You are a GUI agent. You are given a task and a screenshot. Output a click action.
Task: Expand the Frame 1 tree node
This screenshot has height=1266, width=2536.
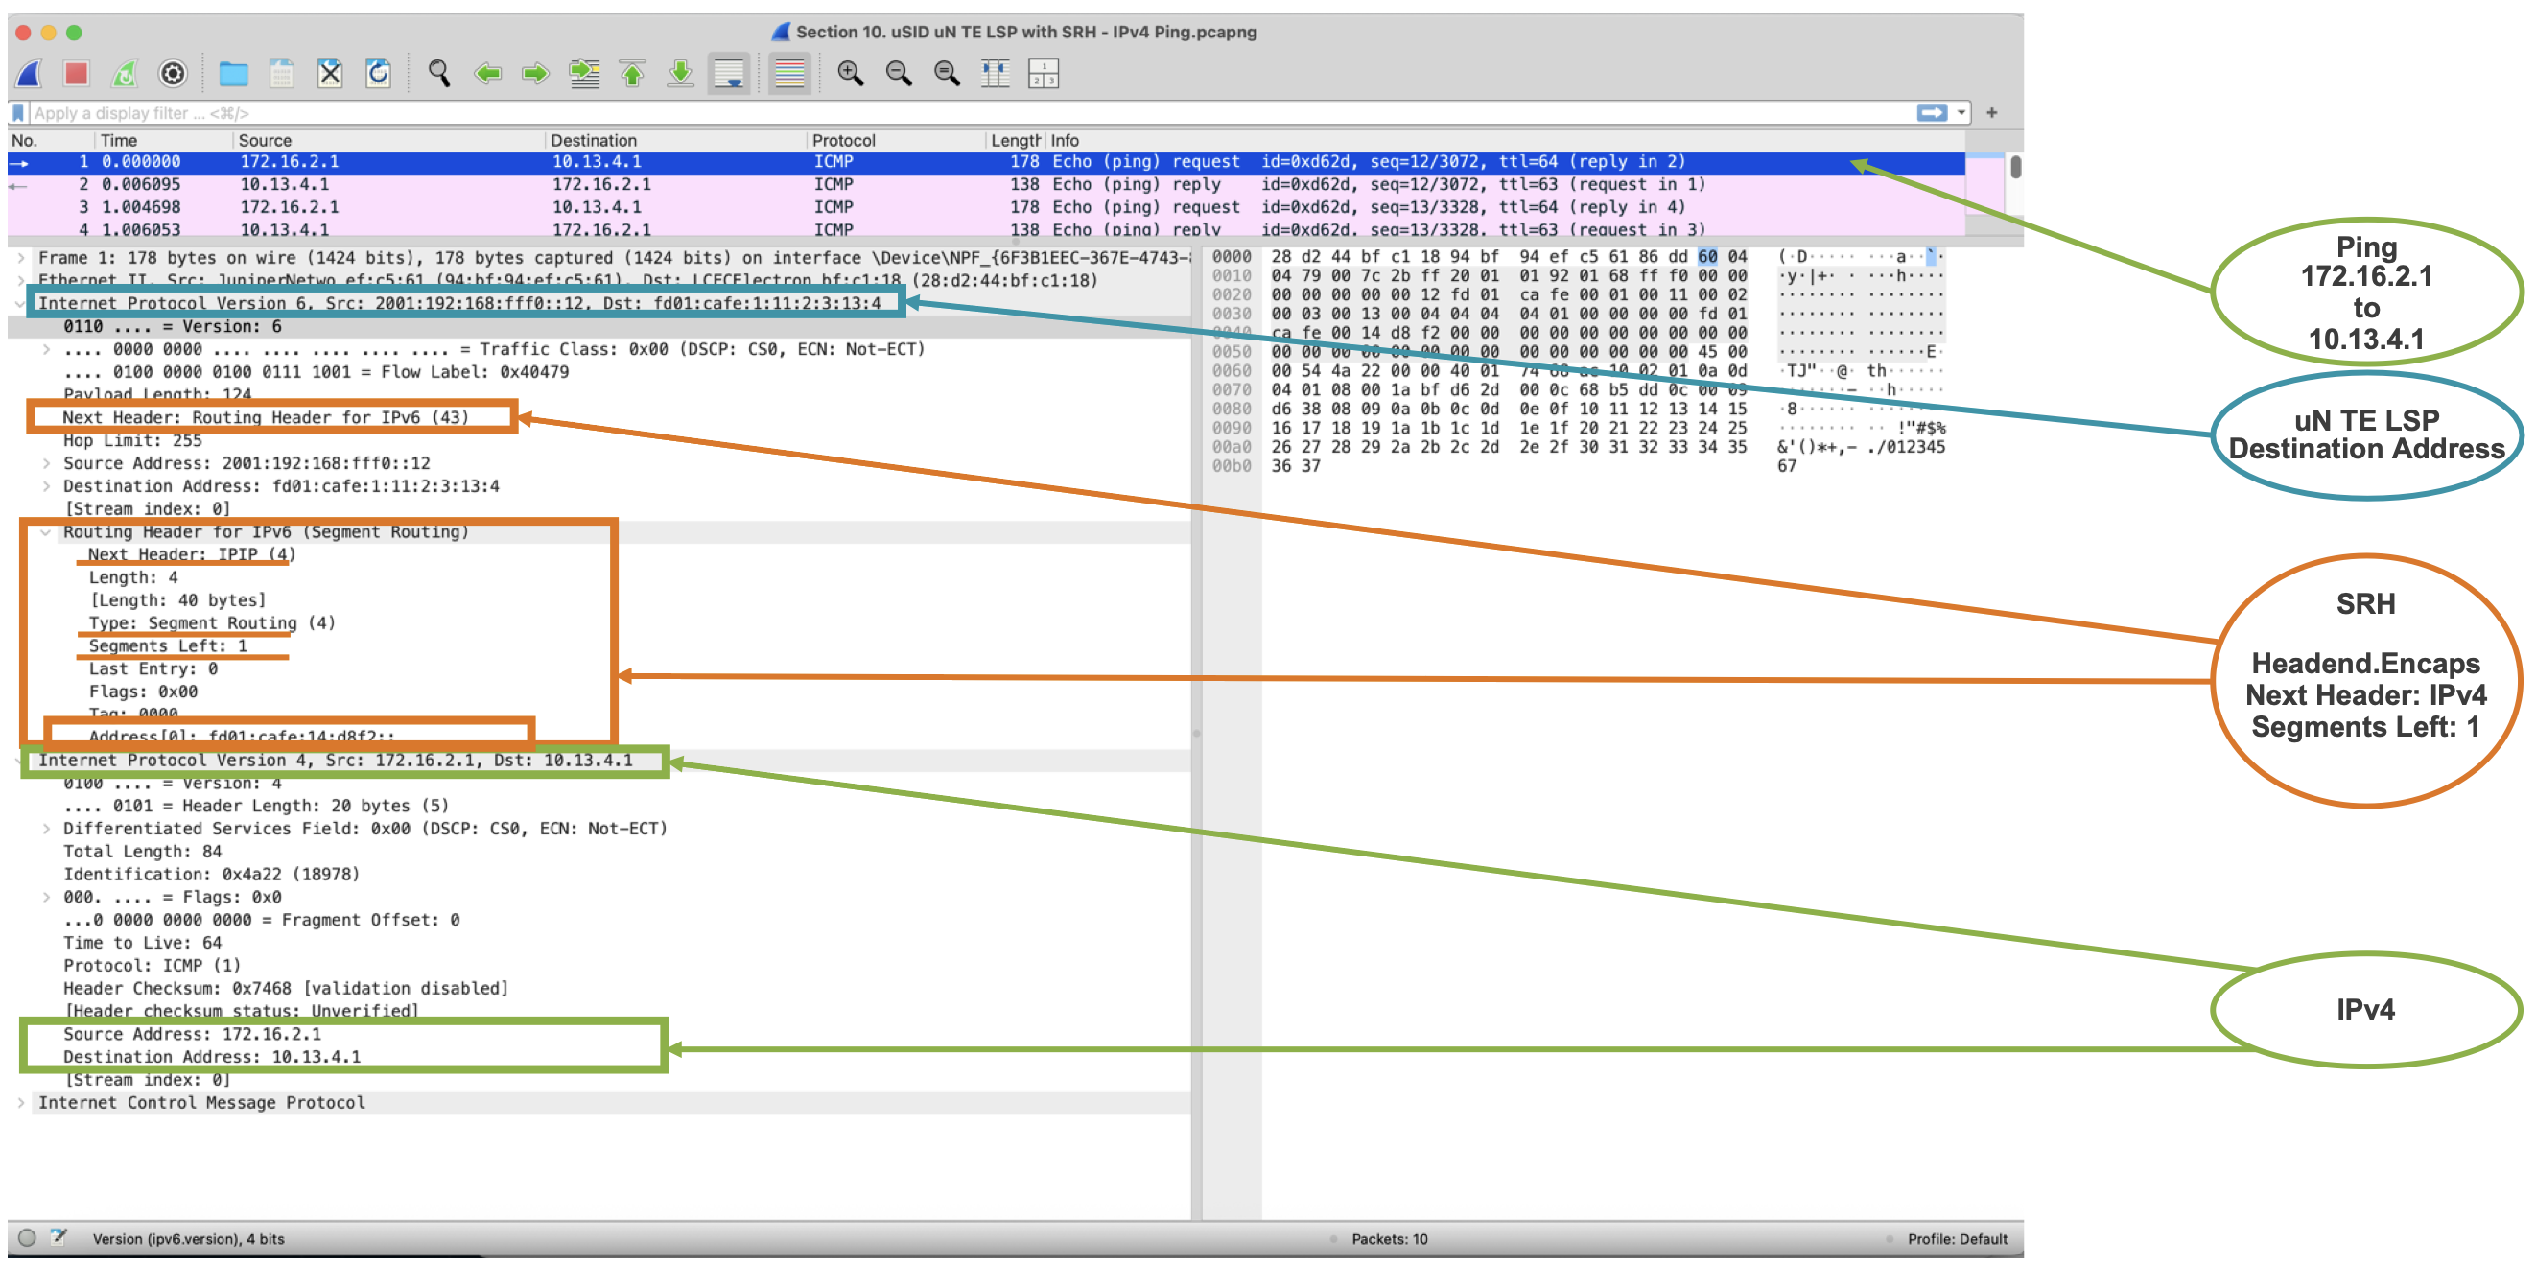pyautogui.click(x=21, y=258)
